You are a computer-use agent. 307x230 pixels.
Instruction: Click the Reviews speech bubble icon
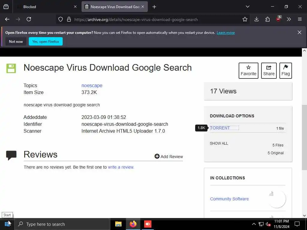coord(11,155)
